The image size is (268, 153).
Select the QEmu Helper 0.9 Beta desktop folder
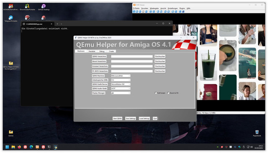(11, 66)
